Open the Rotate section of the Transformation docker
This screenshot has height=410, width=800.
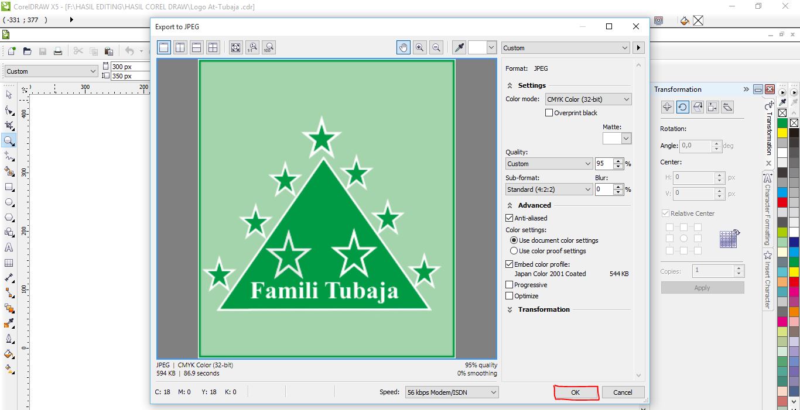tap(684, 107)
